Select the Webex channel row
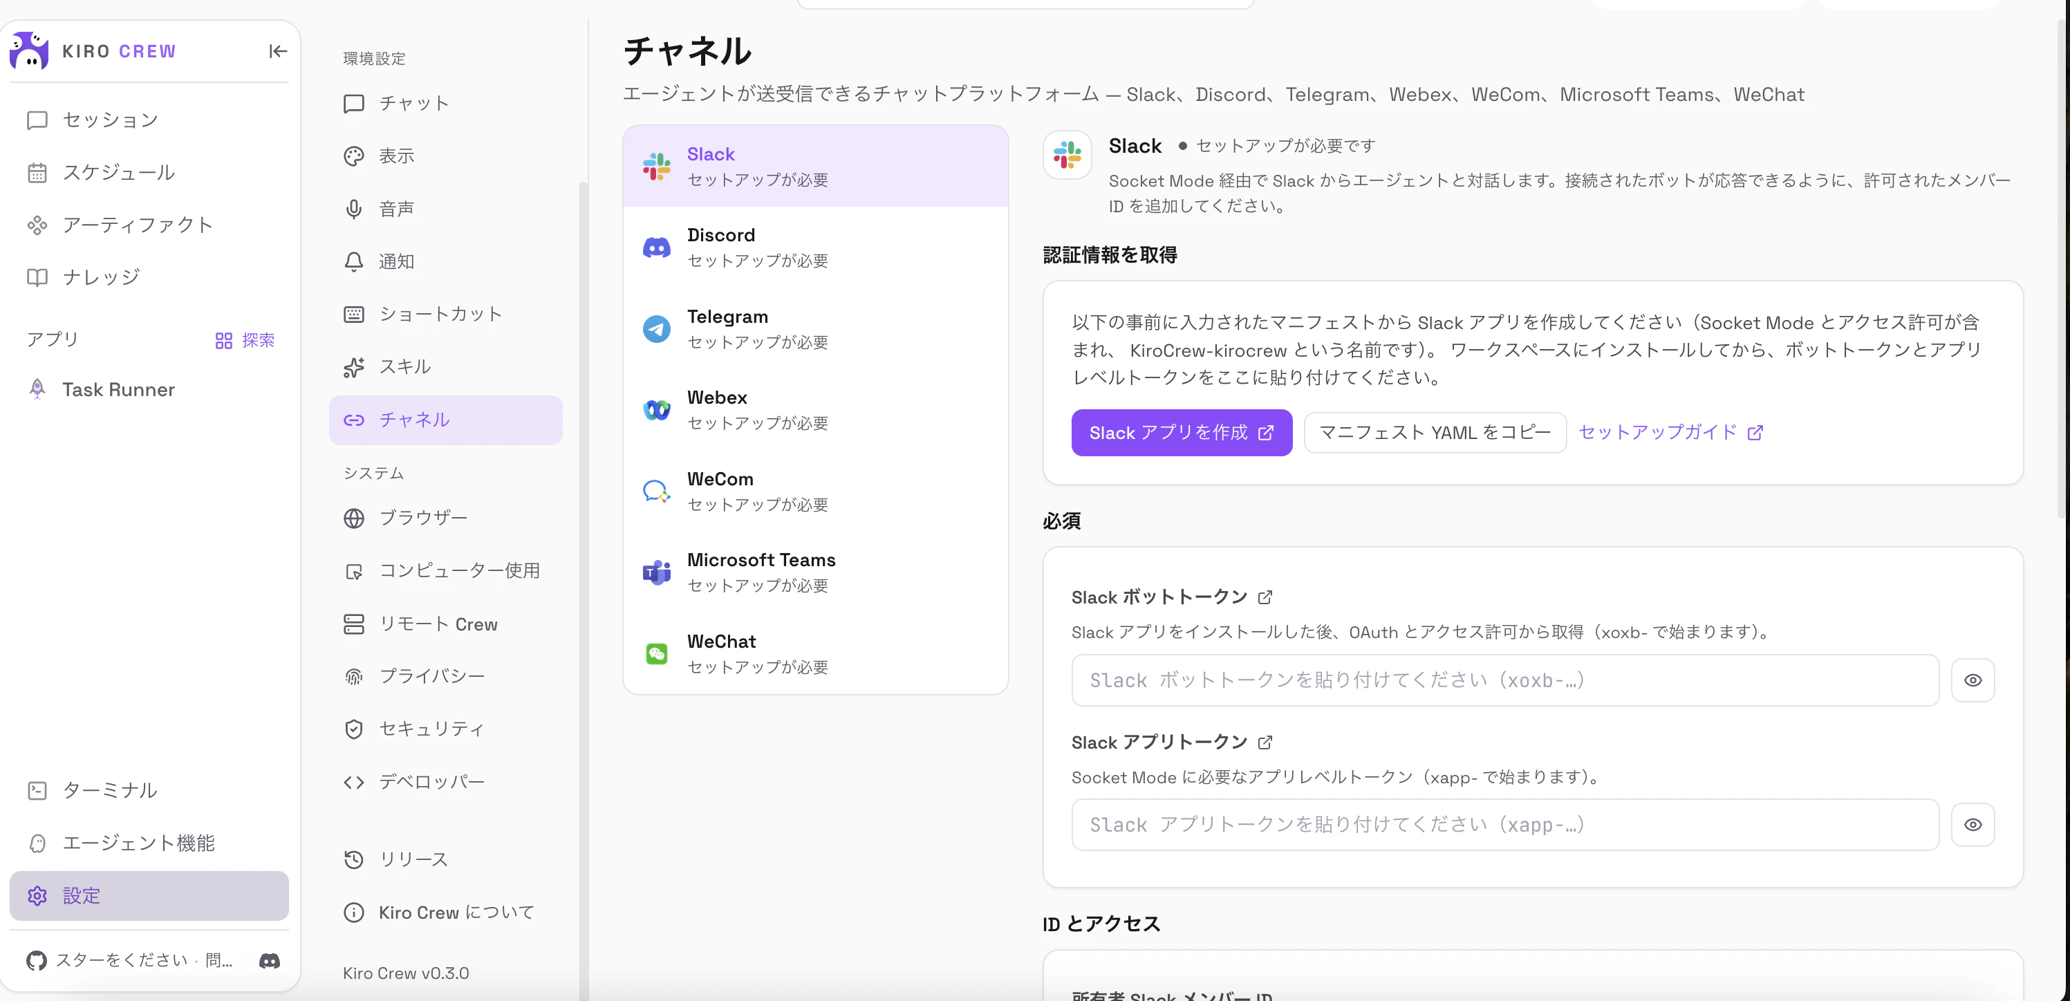Viewport: 2070px width, 1001px height. [816, 410]
